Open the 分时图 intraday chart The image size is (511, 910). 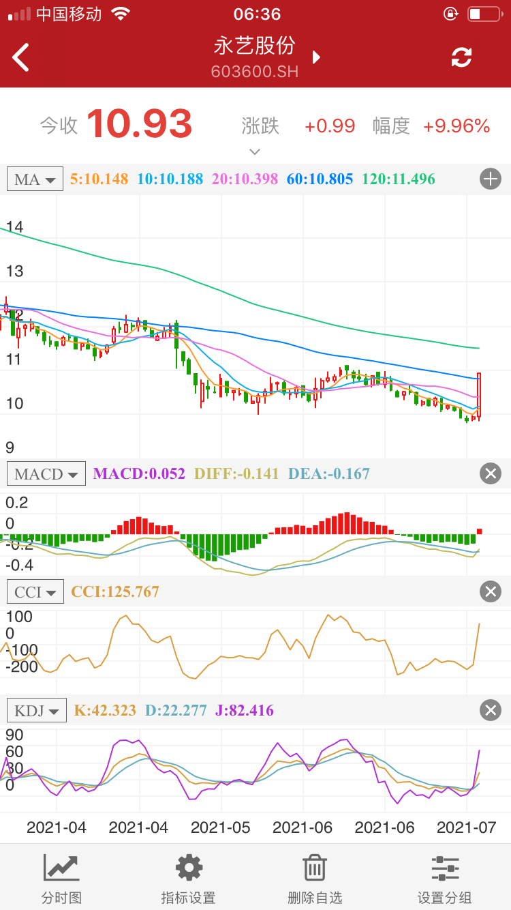click(x=61, y=879)
